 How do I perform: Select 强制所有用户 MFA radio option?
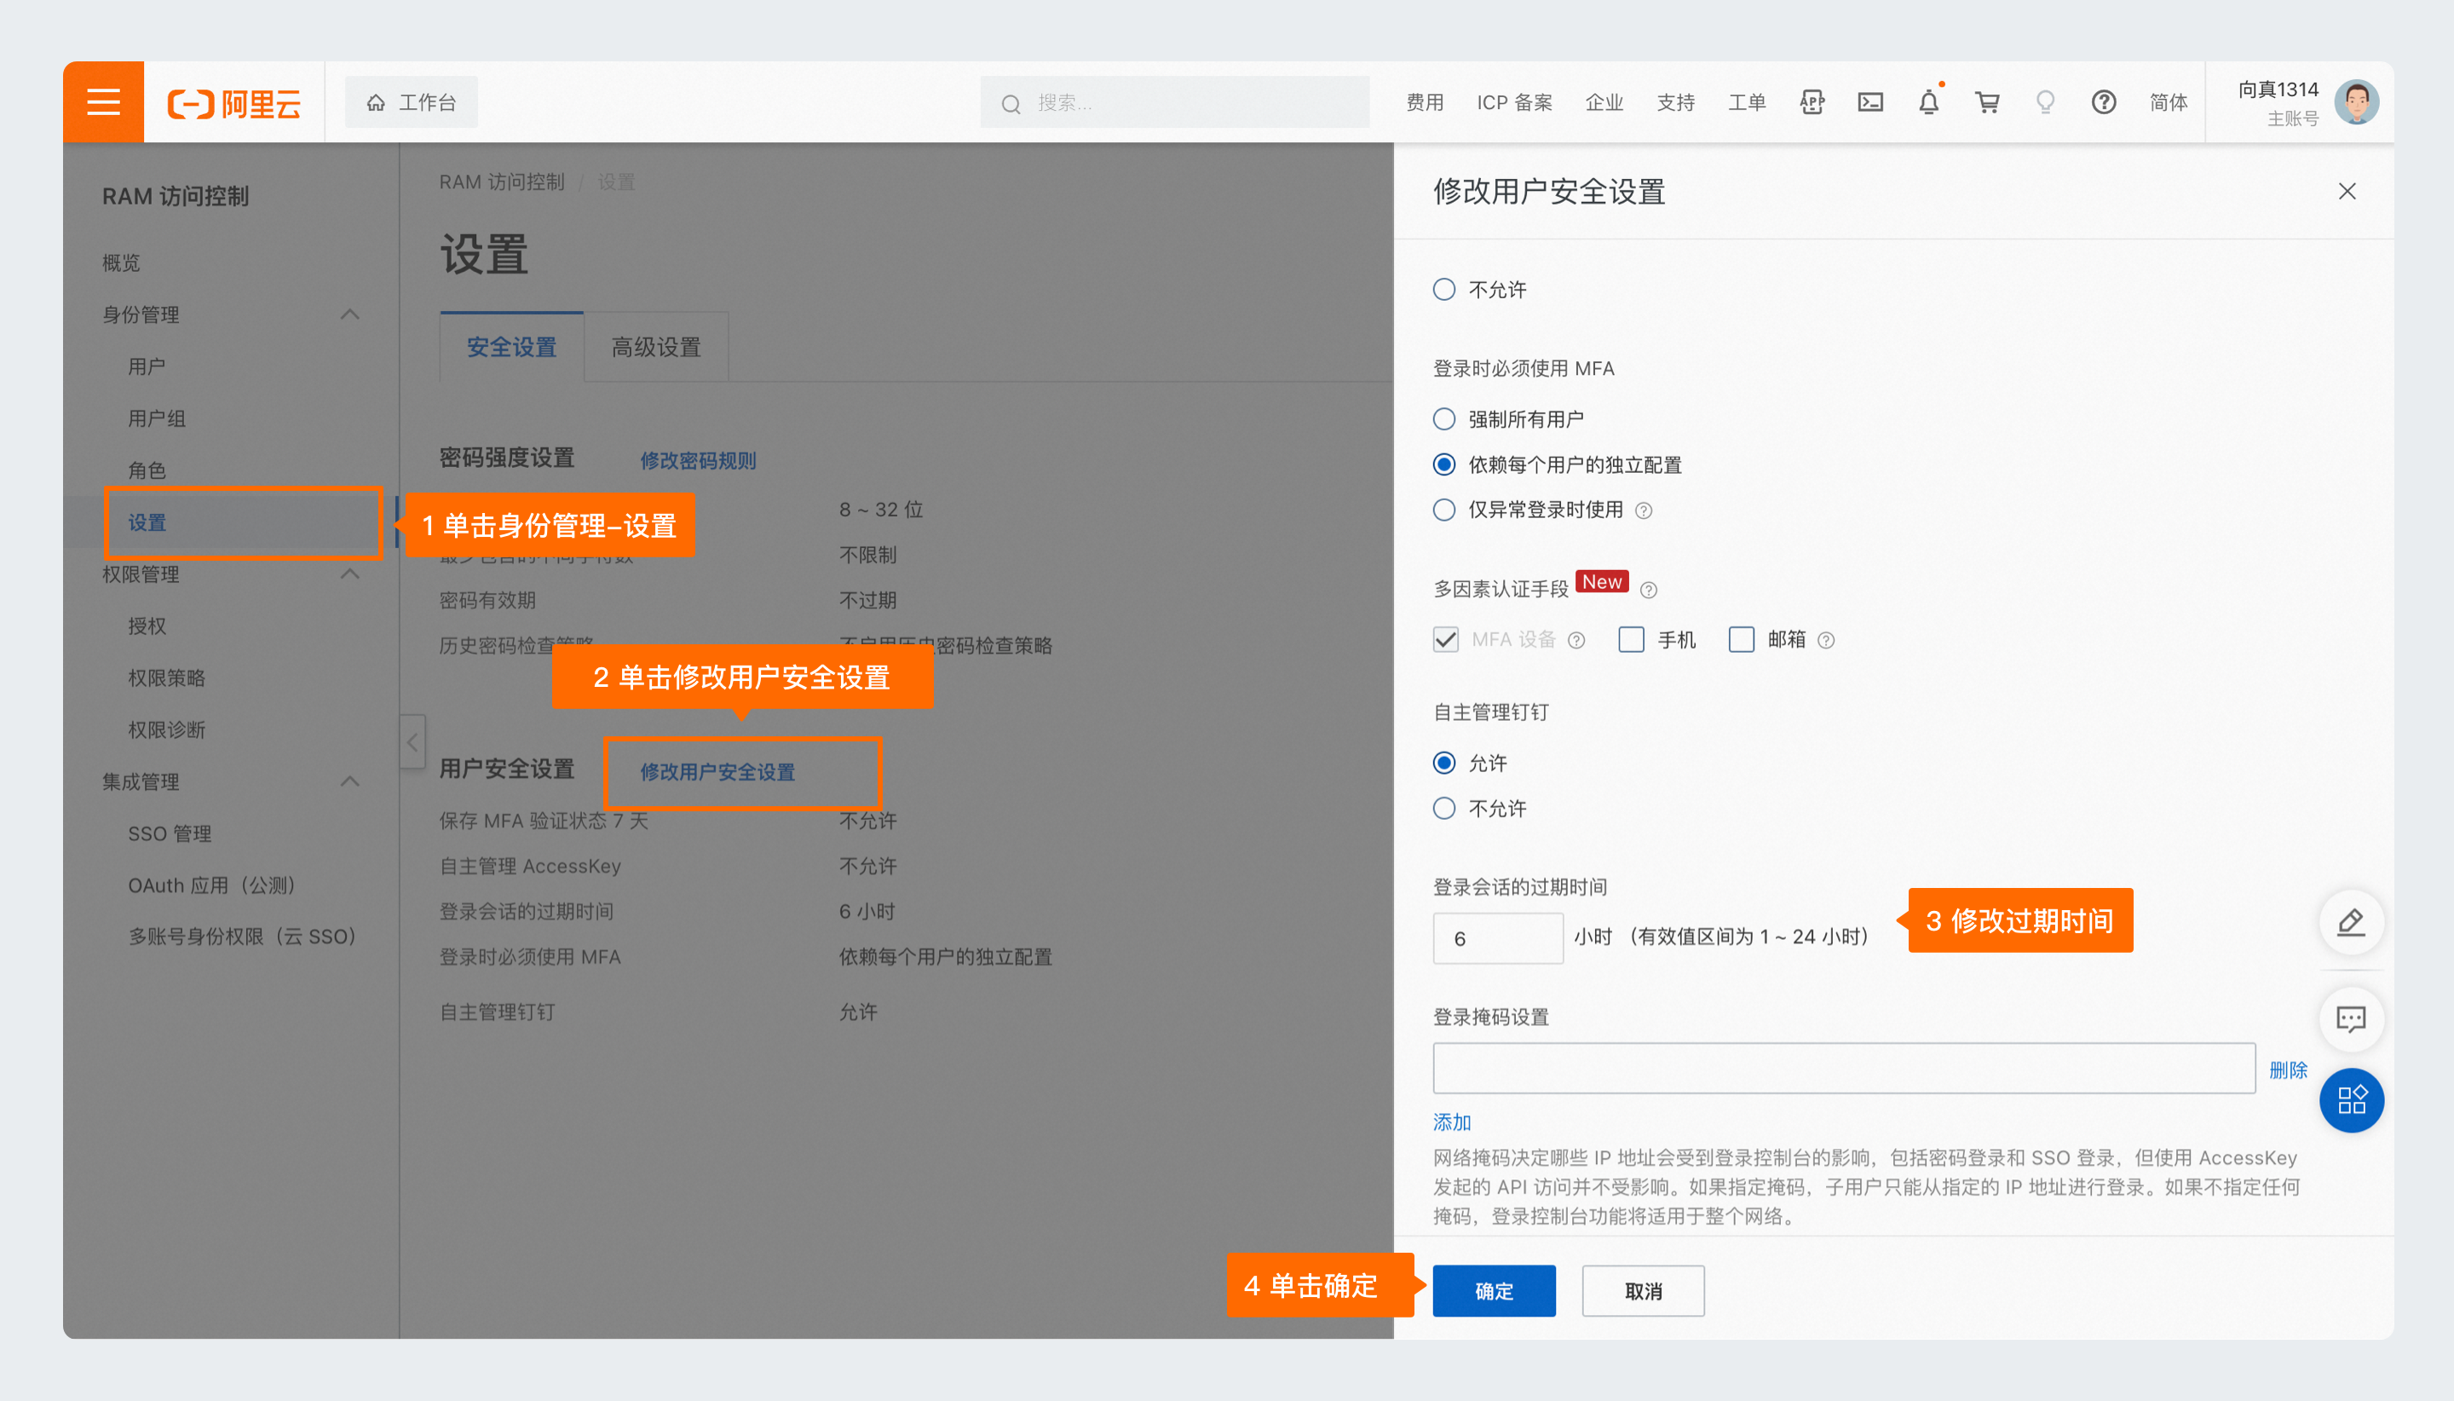point(1444,419)
